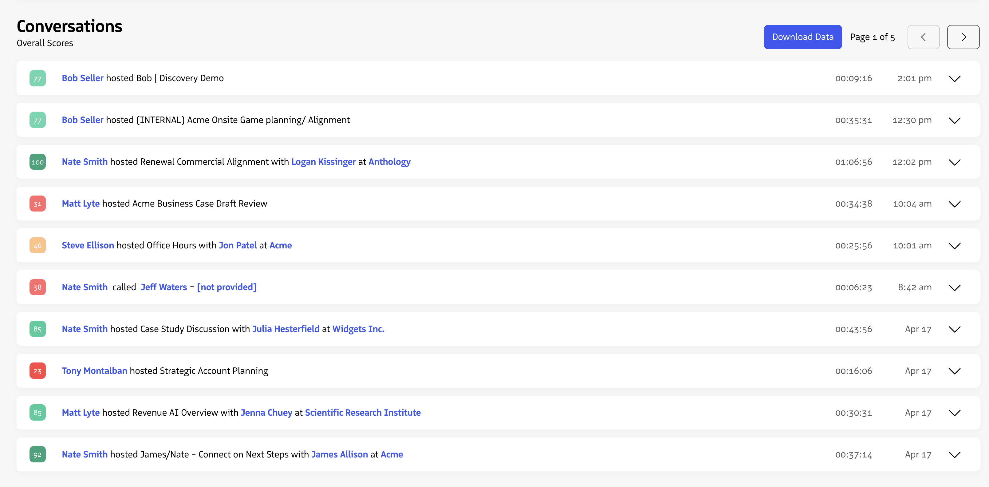Click the red score badge 31
Viewport: 989px width, 487px height.
tap(37, 204)
